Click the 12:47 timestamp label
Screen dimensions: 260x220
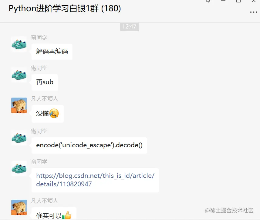pos(129,27)
